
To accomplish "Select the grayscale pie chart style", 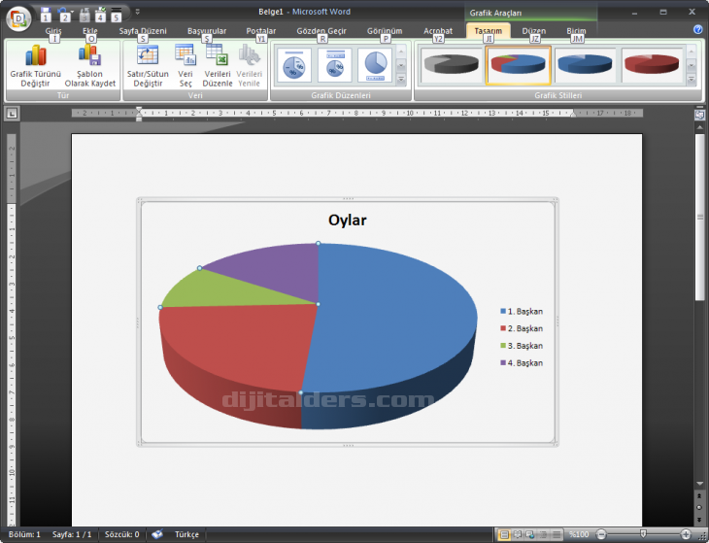I will 452,65.
